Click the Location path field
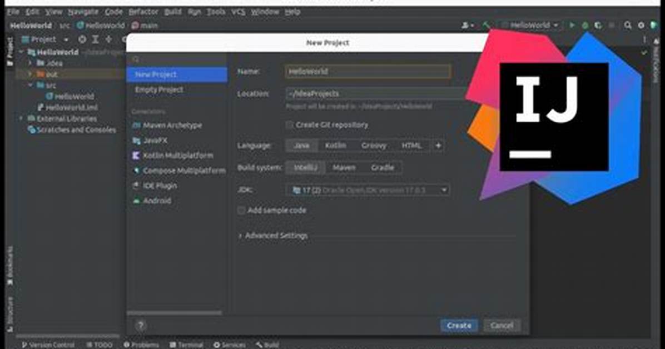Screen dimensions: 665x349 coord(378,93)
